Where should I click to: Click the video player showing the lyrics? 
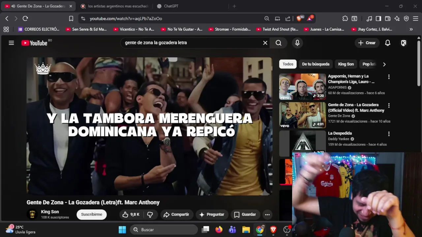pyautogui.click(x=149, y=126)
